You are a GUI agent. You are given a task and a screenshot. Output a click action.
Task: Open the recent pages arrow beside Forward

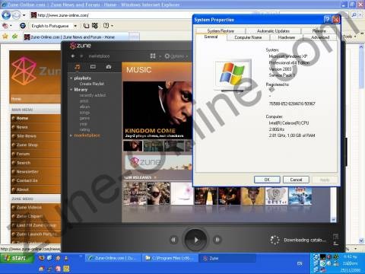coord(24,15)
